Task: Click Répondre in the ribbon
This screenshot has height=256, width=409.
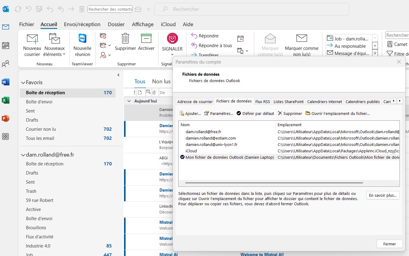Action: (x=205, y=36)
